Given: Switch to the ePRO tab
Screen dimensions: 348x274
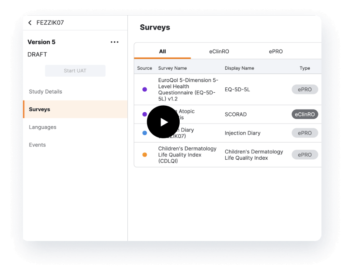Looking at the screenshot, I should click(276, 52).
